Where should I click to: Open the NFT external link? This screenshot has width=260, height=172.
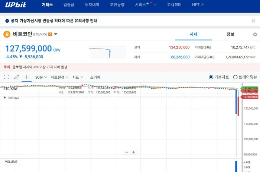click(198, 5)
